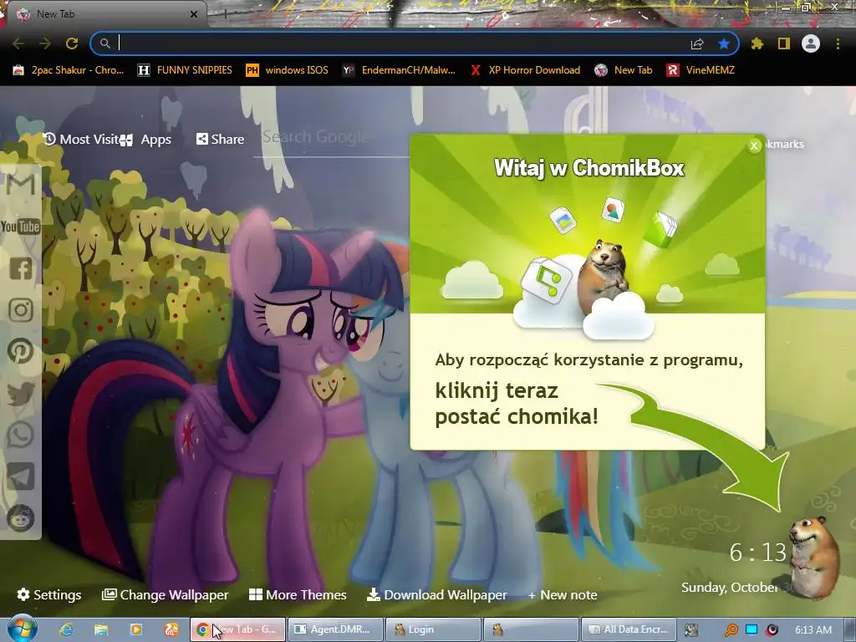Click the Witaj w ChomikBox heading
The image size is (856, 642).
click(x=588, y=167)
